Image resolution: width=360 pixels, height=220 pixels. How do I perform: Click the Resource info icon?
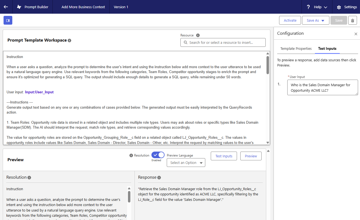198,35
